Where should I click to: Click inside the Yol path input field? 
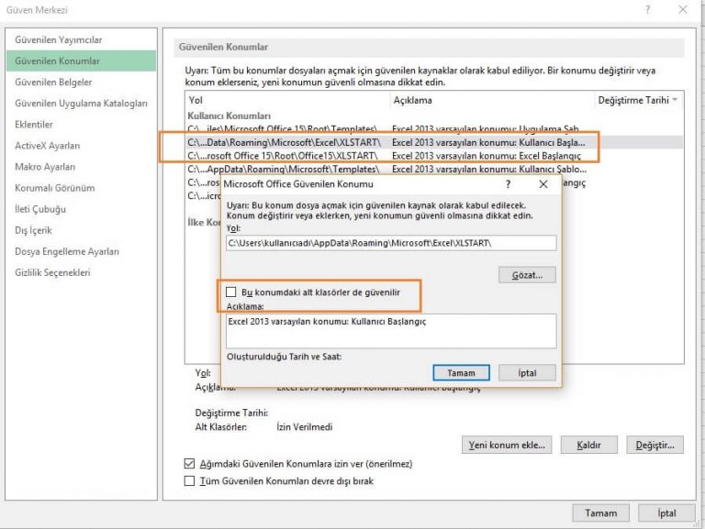pos(390,243)
